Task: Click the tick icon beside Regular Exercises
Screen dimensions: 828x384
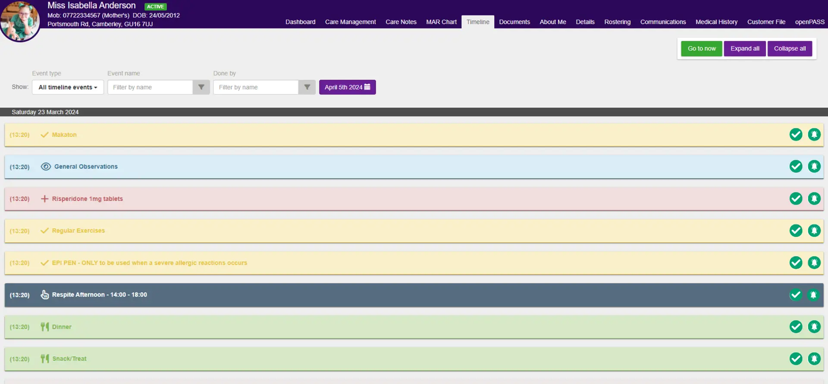Action: click(44, 231)
